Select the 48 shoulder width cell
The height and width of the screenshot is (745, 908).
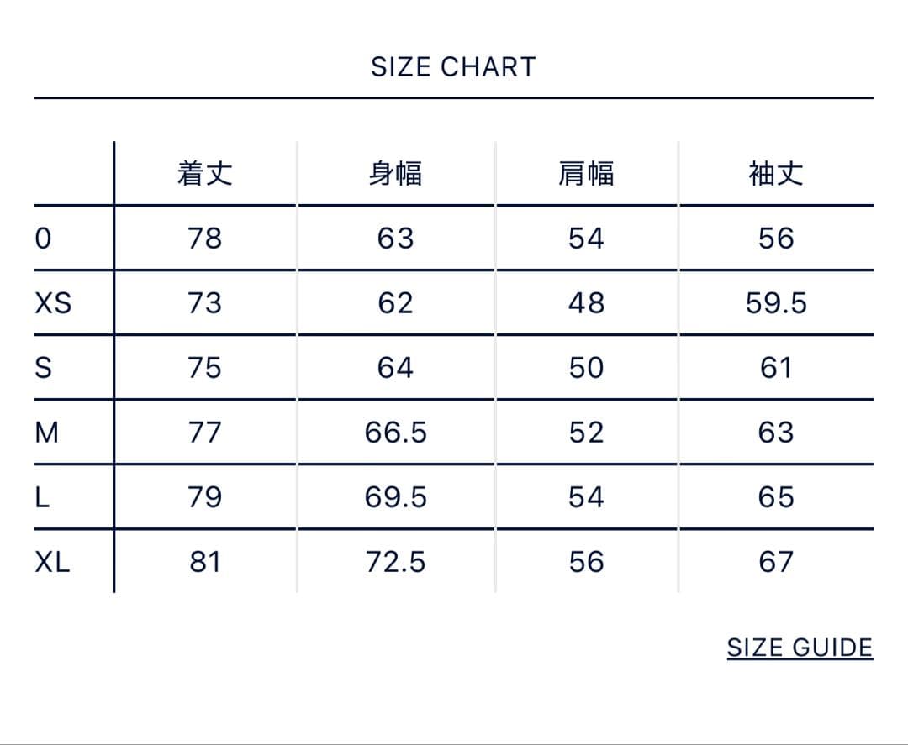(x=586, y=303)
